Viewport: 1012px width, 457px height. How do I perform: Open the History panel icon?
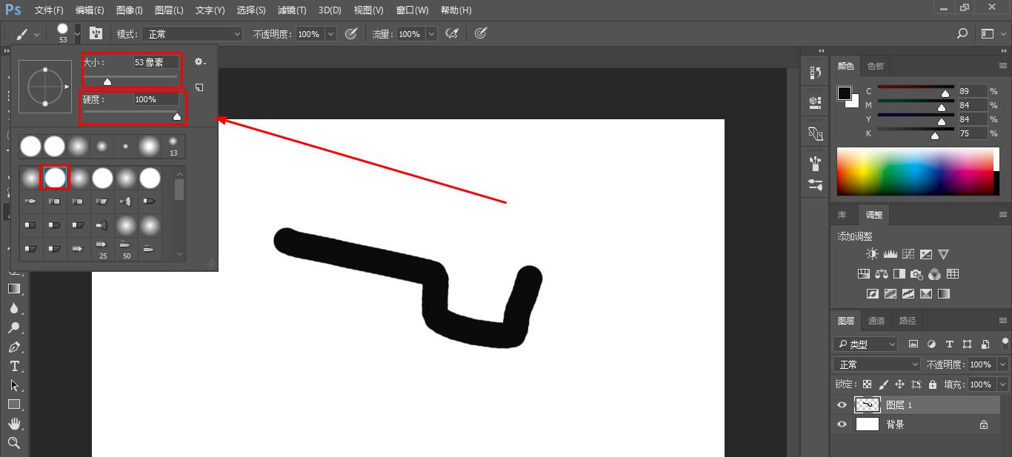tap(816, 73)
